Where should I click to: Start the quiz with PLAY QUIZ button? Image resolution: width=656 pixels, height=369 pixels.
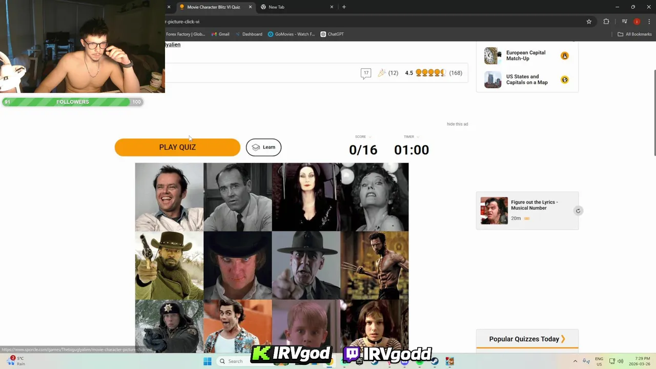coord(177,147)
